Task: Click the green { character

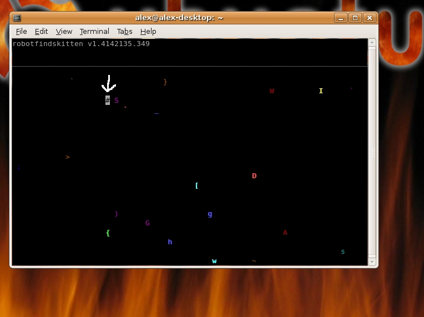Action: (108, 233)
